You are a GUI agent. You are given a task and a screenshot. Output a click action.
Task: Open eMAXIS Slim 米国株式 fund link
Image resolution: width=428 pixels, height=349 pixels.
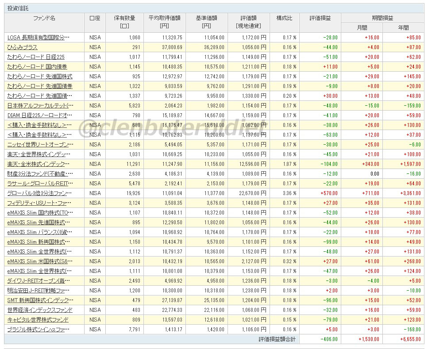(x=40, y=261)
